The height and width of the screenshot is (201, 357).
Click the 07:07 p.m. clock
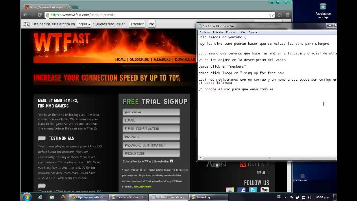(323, 197)
